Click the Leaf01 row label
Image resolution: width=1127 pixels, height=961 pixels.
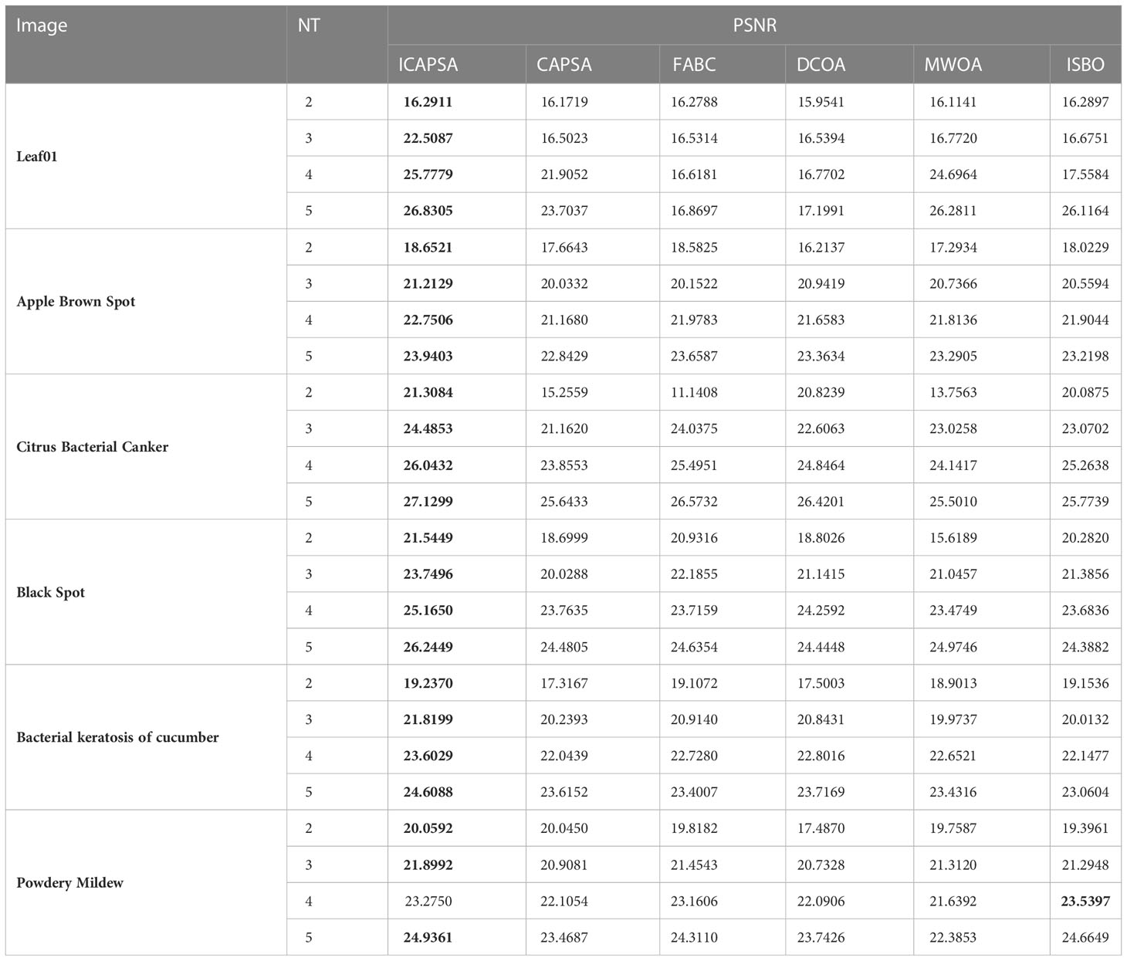point(37,157)
